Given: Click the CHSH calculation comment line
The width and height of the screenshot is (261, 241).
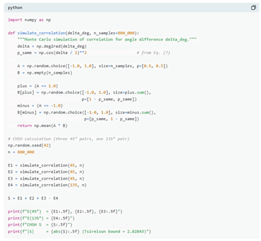Looking at the screenshot, I should point(69,139).
